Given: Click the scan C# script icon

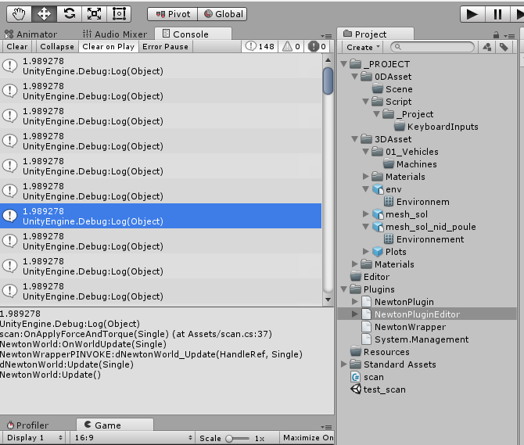Looking at the screenshot, I should pyautogui.click(x=357, y=377).
